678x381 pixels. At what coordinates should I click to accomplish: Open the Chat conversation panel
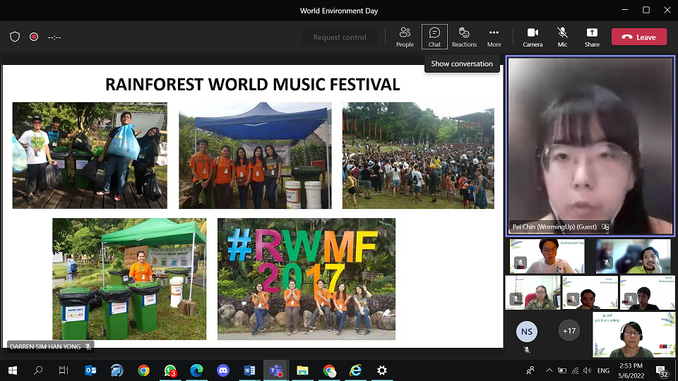(434, 37)
